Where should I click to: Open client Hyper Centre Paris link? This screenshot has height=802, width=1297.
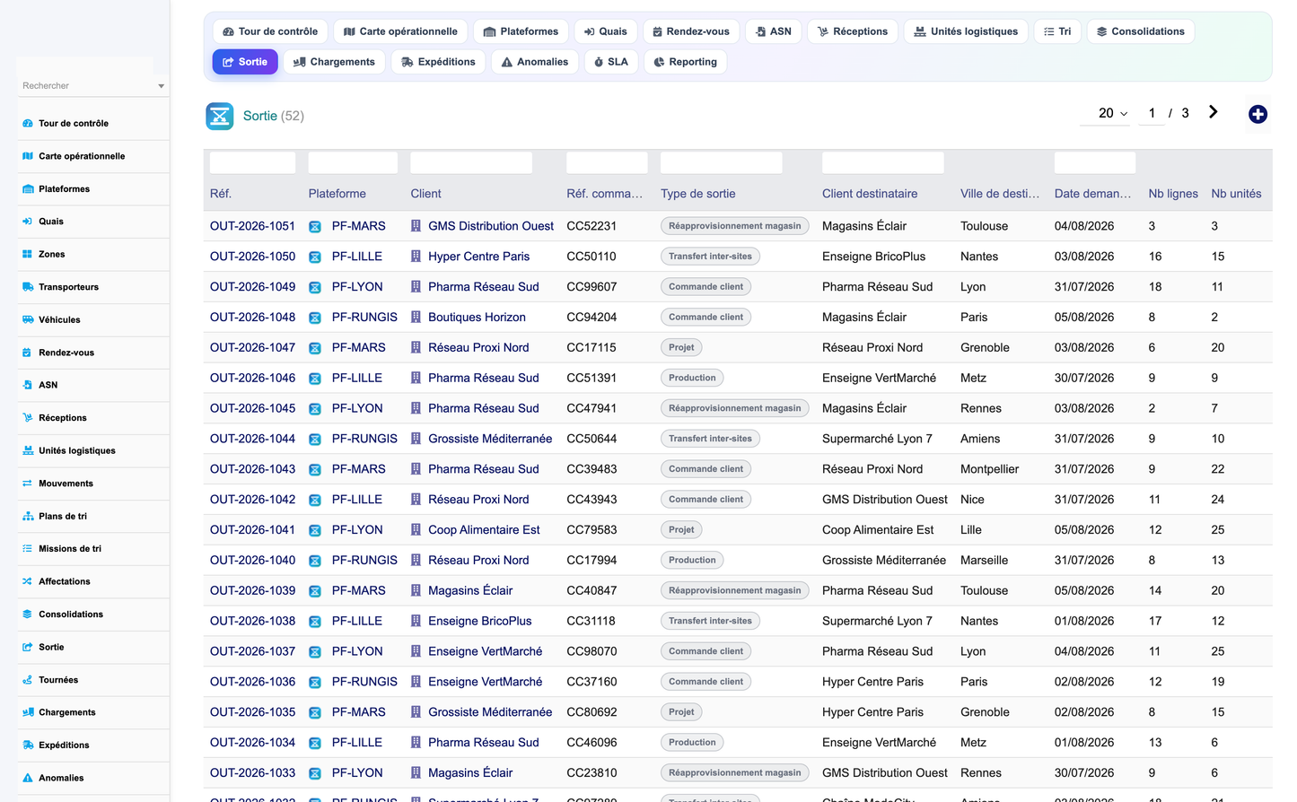[x=478, y=257]
